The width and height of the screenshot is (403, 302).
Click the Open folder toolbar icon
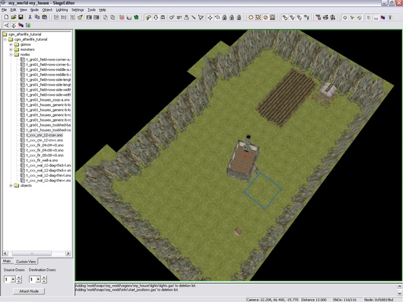pyautogui.click(x=13, y=17)
